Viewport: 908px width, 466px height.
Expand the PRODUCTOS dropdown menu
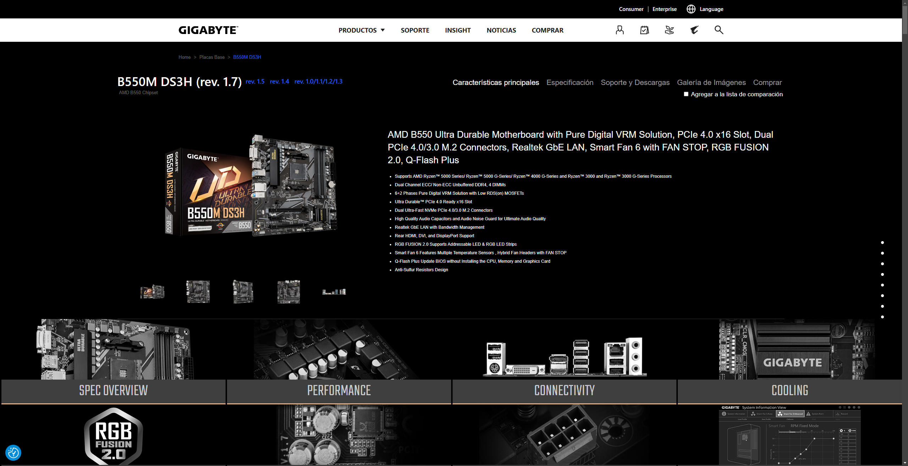[x=361, y=30]
